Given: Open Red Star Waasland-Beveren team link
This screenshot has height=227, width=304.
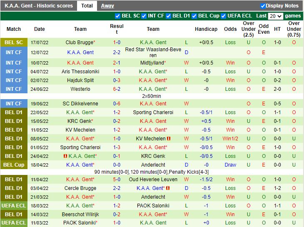Looking at the screenshot, I should (153, 52).
